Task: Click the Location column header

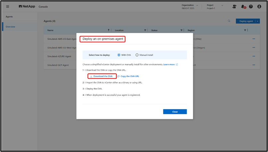Action: 119,30
